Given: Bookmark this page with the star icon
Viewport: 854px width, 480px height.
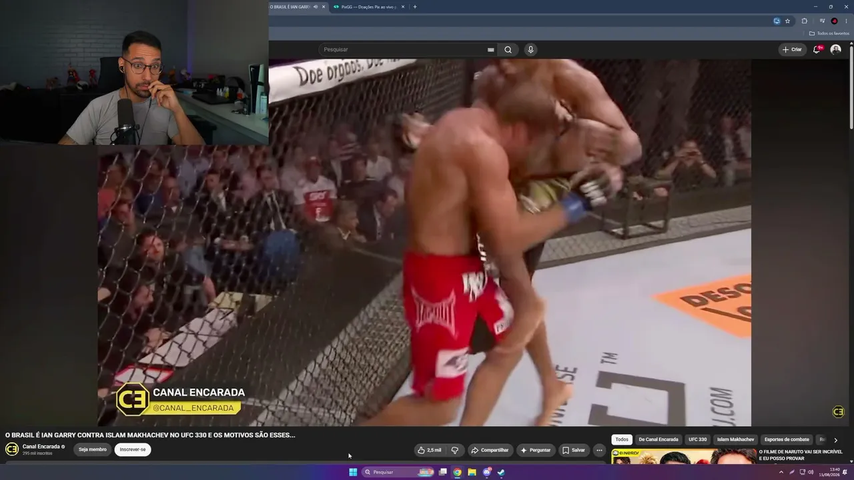Looking at the screenshot, I should 787,21.
